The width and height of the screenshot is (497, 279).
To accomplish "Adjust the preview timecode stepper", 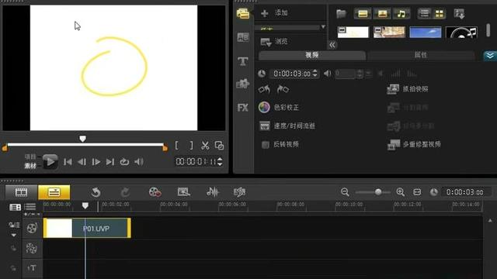I will [220, 162].
